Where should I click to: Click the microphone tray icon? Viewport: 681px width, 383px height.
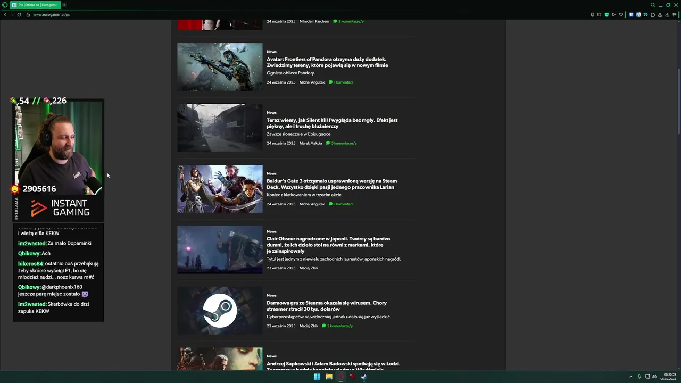click(x=639, y=377)
